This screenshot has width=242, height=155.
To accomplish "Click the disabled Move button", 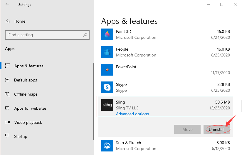I will tap(187, 129).
